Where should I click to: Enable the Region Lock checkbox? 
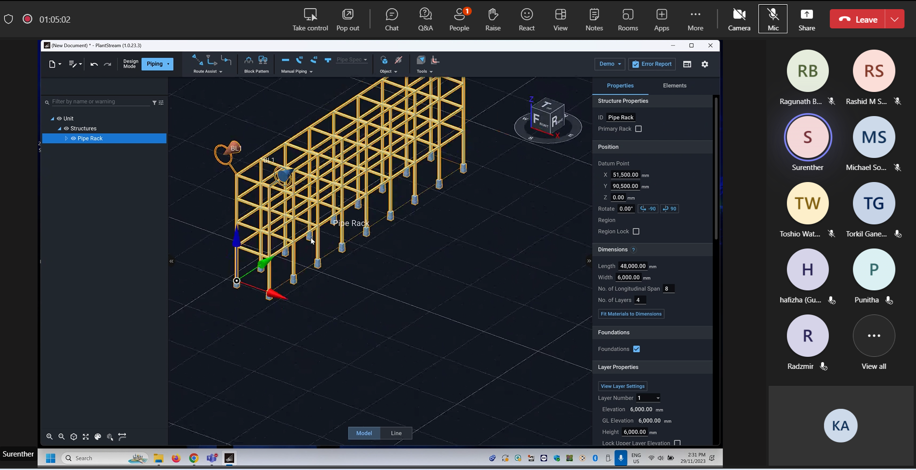636,232
